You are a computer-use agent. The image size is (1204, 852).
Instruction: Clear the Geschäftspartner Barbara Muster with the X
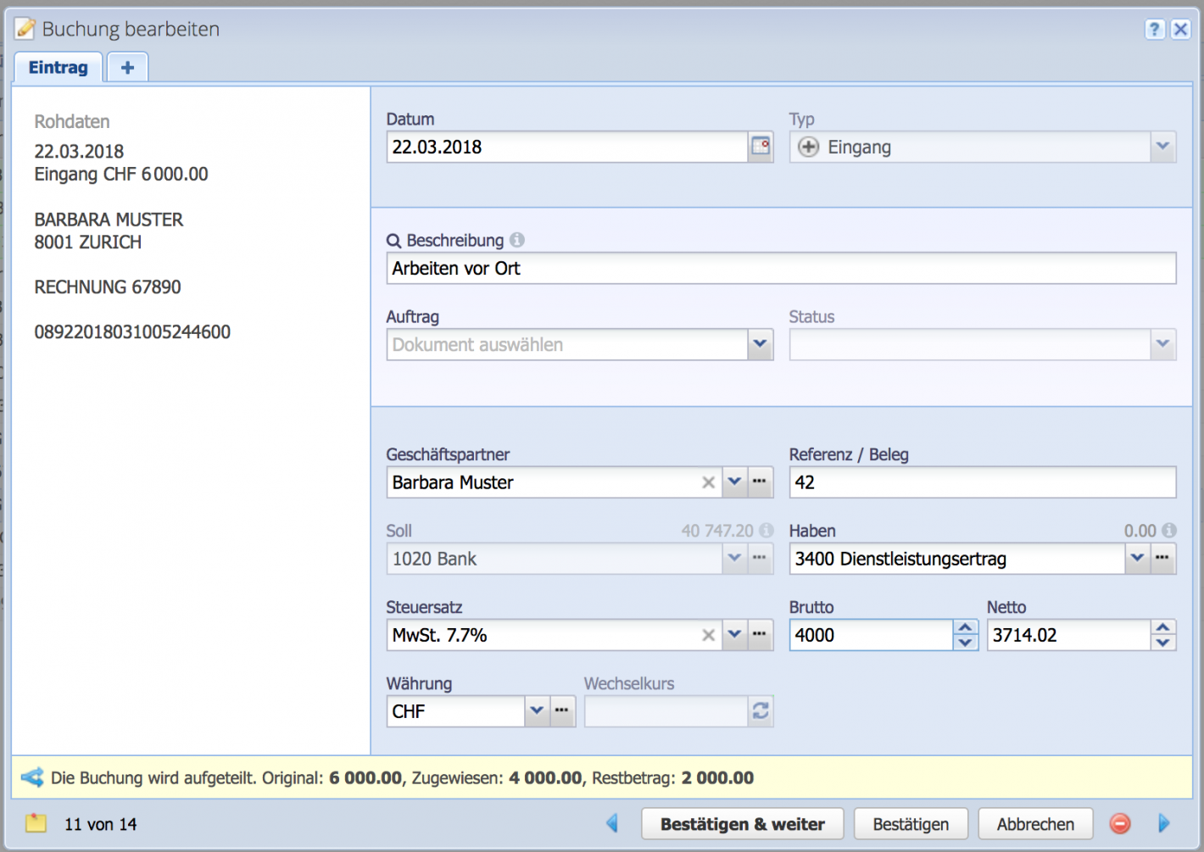[709, 482]
